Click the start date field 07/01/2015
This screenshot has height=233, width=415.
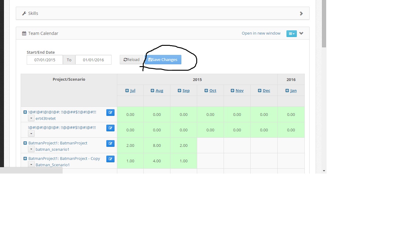45,60
